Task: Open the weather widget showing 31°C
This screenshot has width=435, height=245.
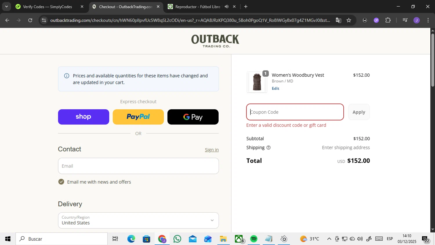Action: [309, 239]
